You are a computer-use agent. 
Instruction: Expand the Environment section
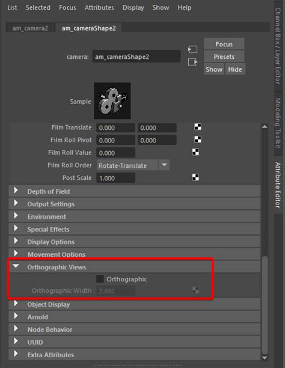tap(134, 216)
